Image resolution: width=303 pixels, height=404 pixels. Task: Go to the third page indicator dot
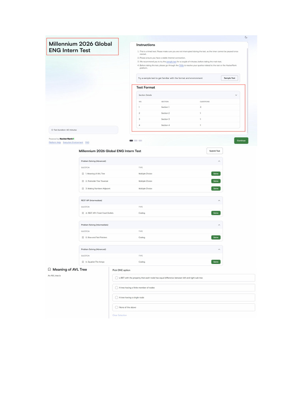tap(140, 141)
